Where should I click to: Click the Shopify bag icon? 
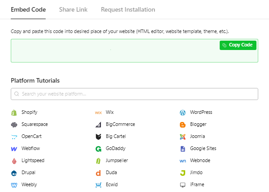click(x=14, y=113)
